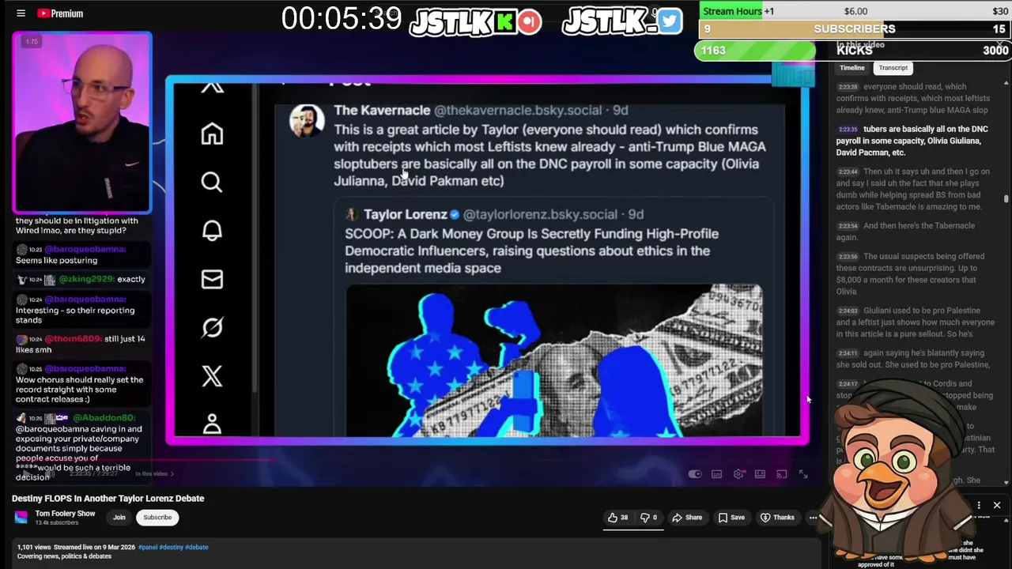Subscribe to Tom Foolery Show
Viewport: 1012px width, 569px height.
(157, 518)
